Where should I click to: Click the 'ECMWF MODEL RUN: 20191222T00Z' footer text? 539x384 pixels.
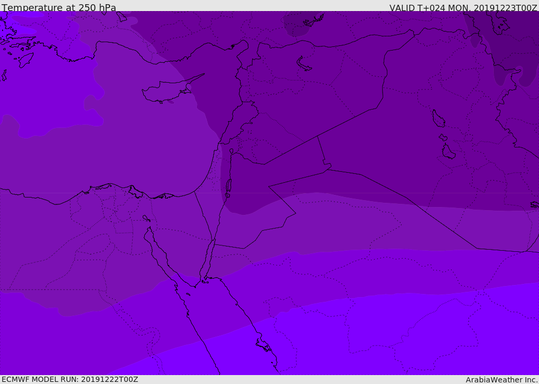(70, 379)
